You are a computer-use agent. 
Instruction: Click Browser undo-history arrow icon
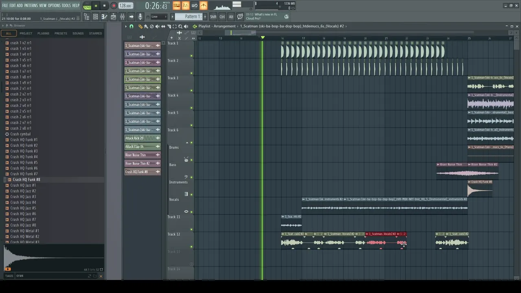11,26
